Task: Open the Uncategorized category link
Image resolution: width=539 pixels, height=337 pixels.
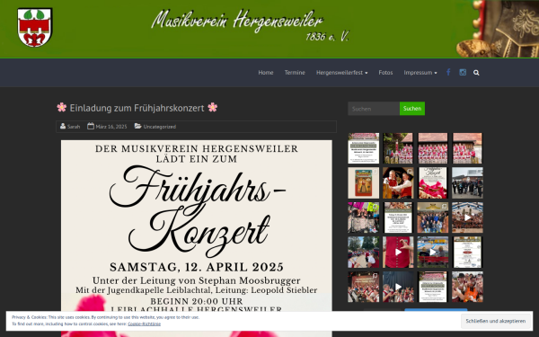Action: coord(160,127)
